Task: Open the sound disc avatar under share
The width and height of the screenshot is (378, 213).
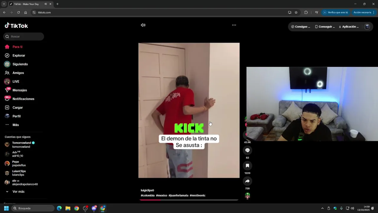Action: pyautogui.click(x=247, y=196)
